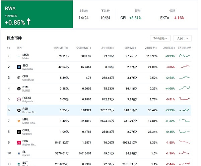The height and width of the screenshot is (166, 201).
Task: Click the ELYSIA EL coin icon
Action: click(x=19, y=153)
